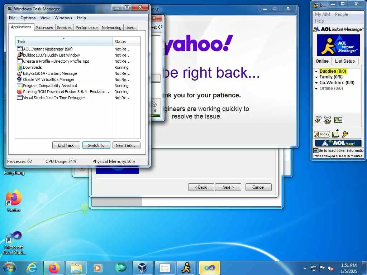Click Visual Studio infinity taskbar icon
This screenshot has height=275, width=367.
[209, 268]
